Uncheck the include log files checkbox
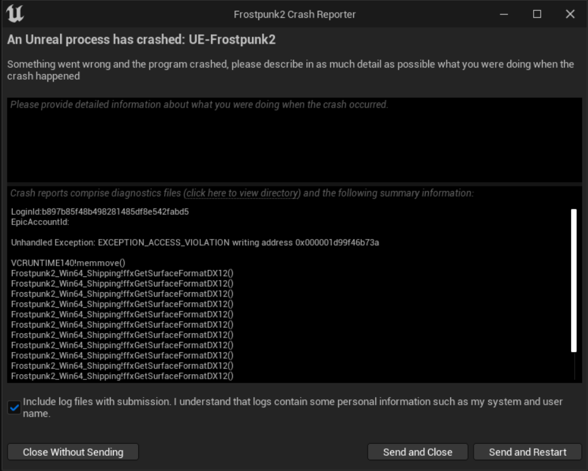The image size is (588, 471). [x=15, y=408]
